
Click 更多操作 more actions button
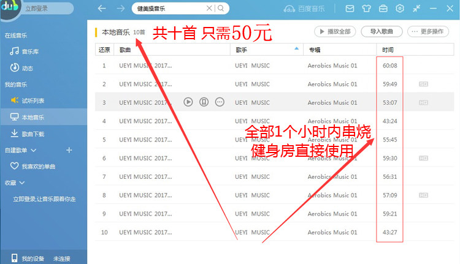(x=428, y=31)
